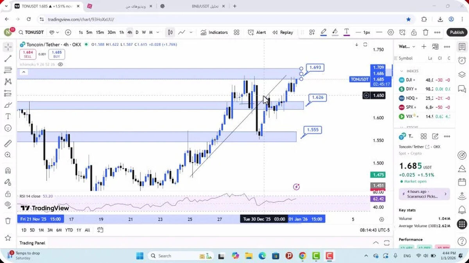Select the 5m timeframe
Screen dimensions: 469x263
[x=89, y=32]
